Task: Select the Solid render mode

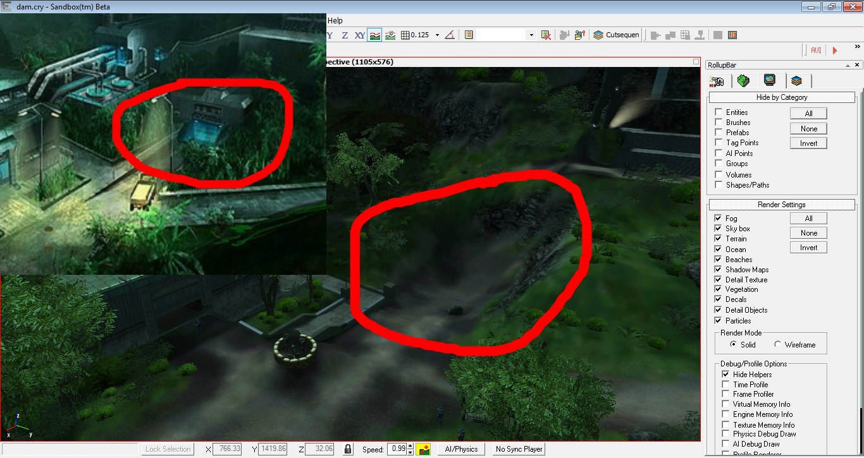Action: coord(733,345)
